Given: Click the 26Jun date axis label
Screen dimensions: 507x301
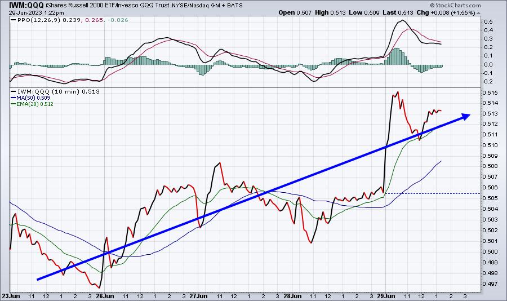Looking at the screenshot, I should [105, 296].
